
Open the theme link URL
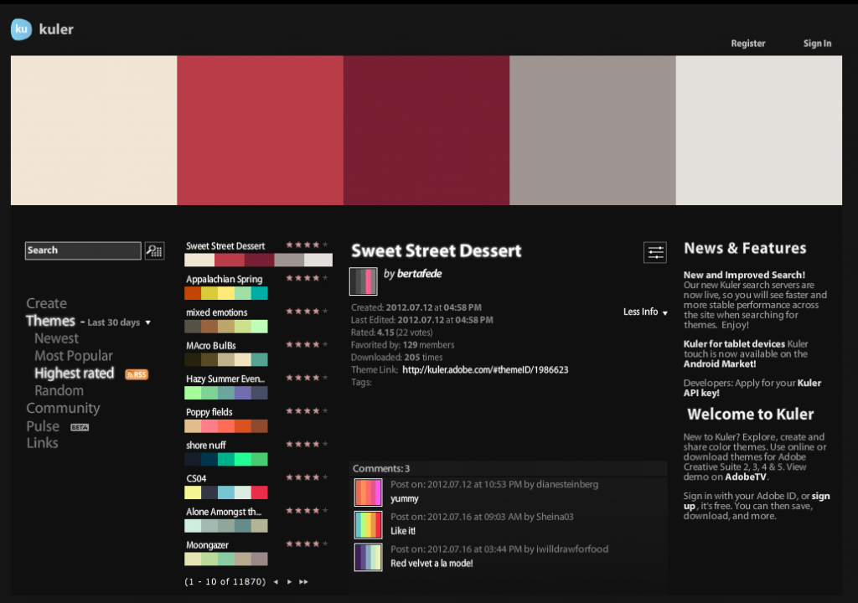tap(485, 370)
